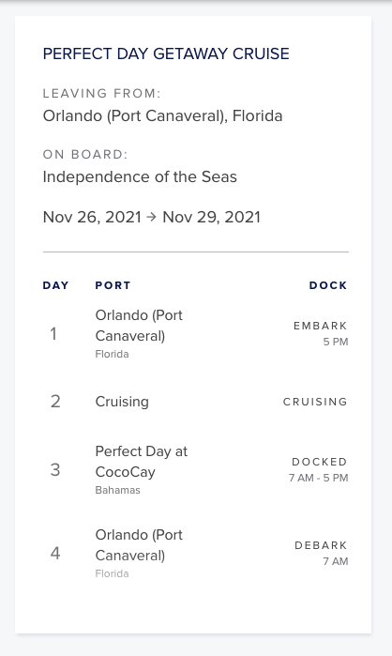
Task: Click the Nov 26, 2021 start date
Action: (x=92, y=217)
